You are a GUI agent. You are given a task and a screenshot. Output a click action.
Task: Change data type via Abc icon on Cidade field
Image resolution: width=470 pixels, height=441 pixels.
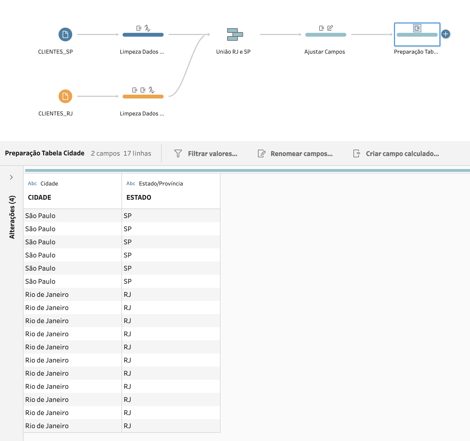tap(32, 184)
